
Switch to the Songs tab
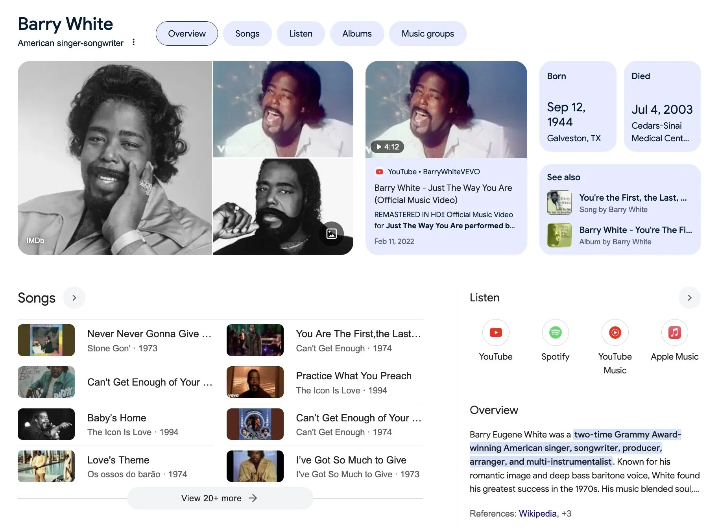247,33
